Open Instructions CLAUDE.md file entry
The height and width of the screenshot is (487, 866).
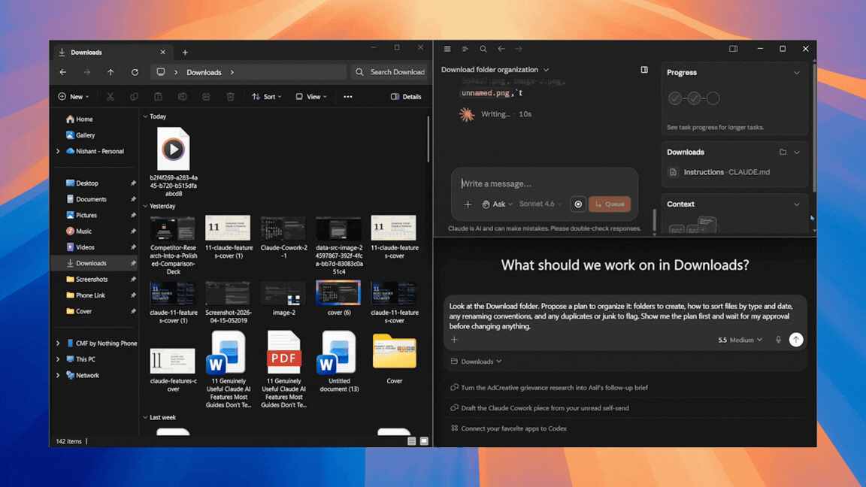point(726,172)
